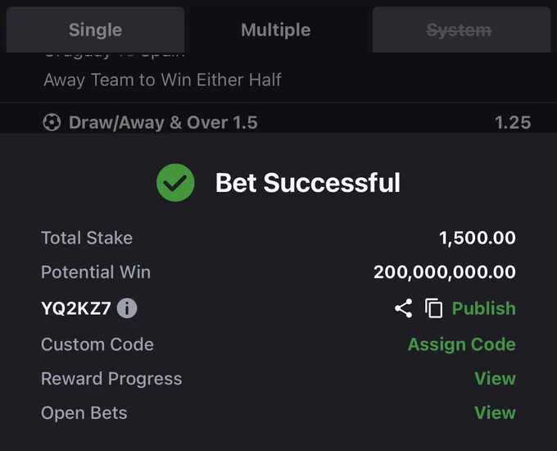View Open Bets

[x=495, y=412]
